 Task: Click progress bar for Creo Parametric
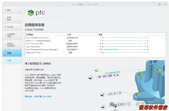point(124,46)
